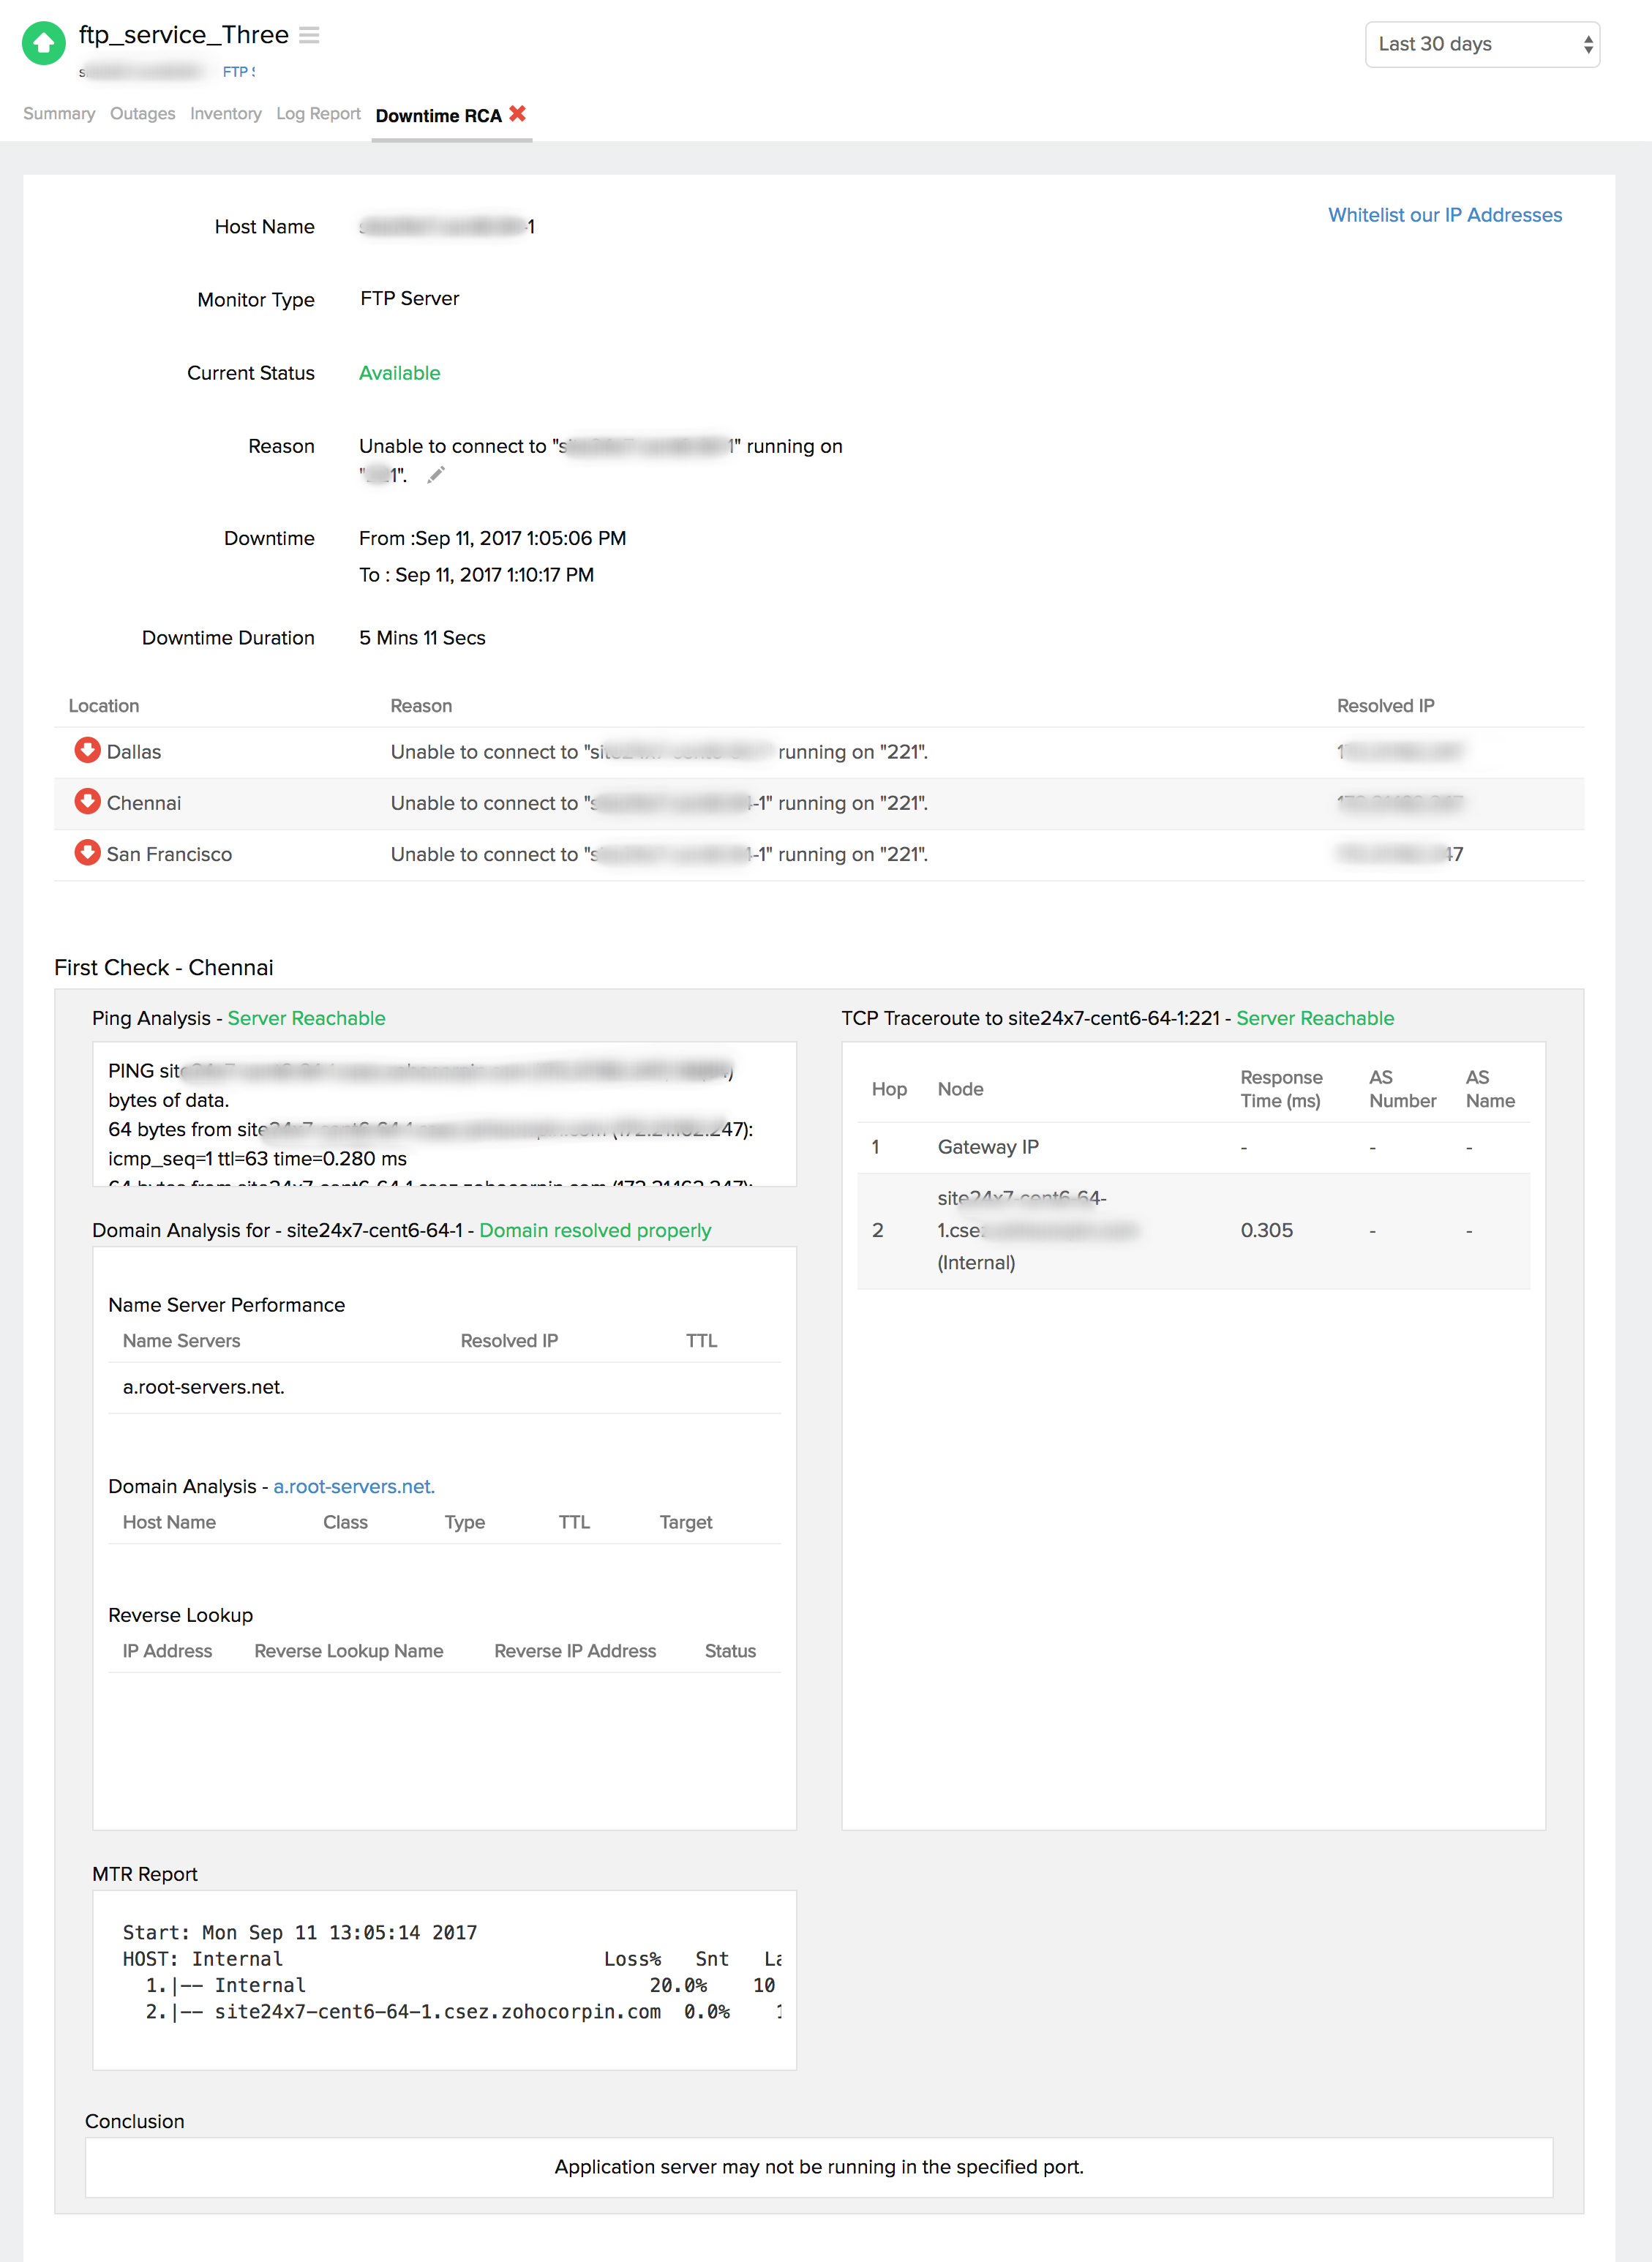Click the FTP link under the monitor name
The image size is (1652, 2262).
(x=235, y=72)
